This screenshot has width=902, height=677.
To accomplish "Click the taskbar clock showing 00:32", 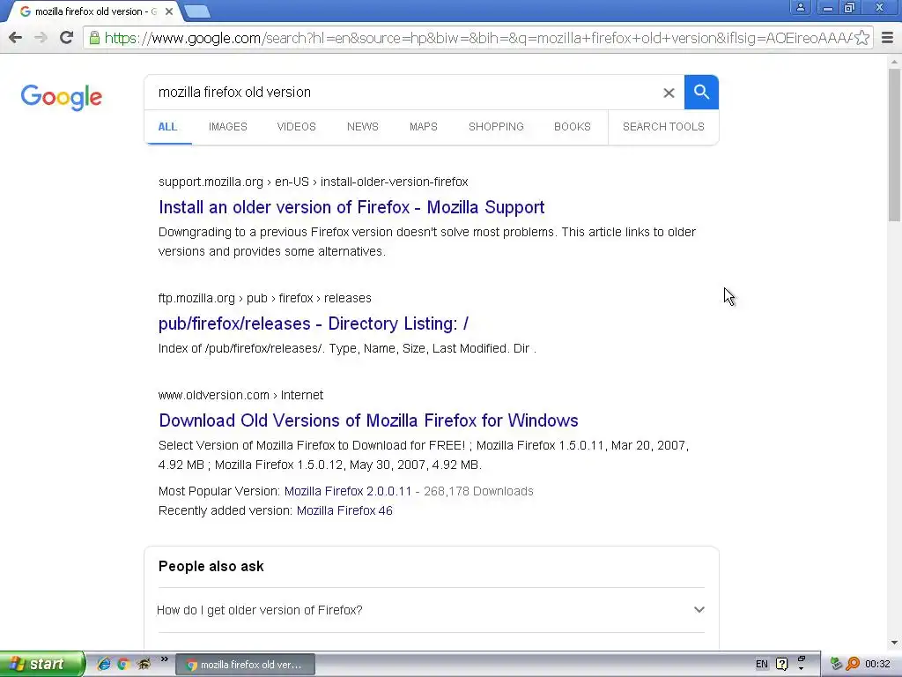I will pyautogui.click(x=878, y=665).
